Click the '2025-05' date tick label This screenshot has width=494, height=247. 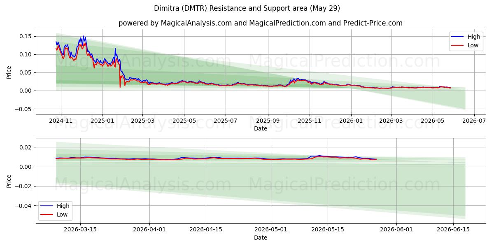[x=184, y=121]
